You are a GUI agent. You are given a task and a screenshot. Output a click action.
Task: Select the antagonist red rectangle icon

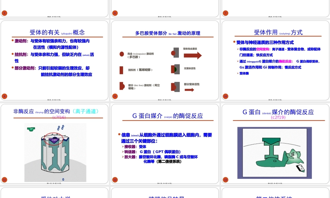pyautogui.click(x=121, y=69)
